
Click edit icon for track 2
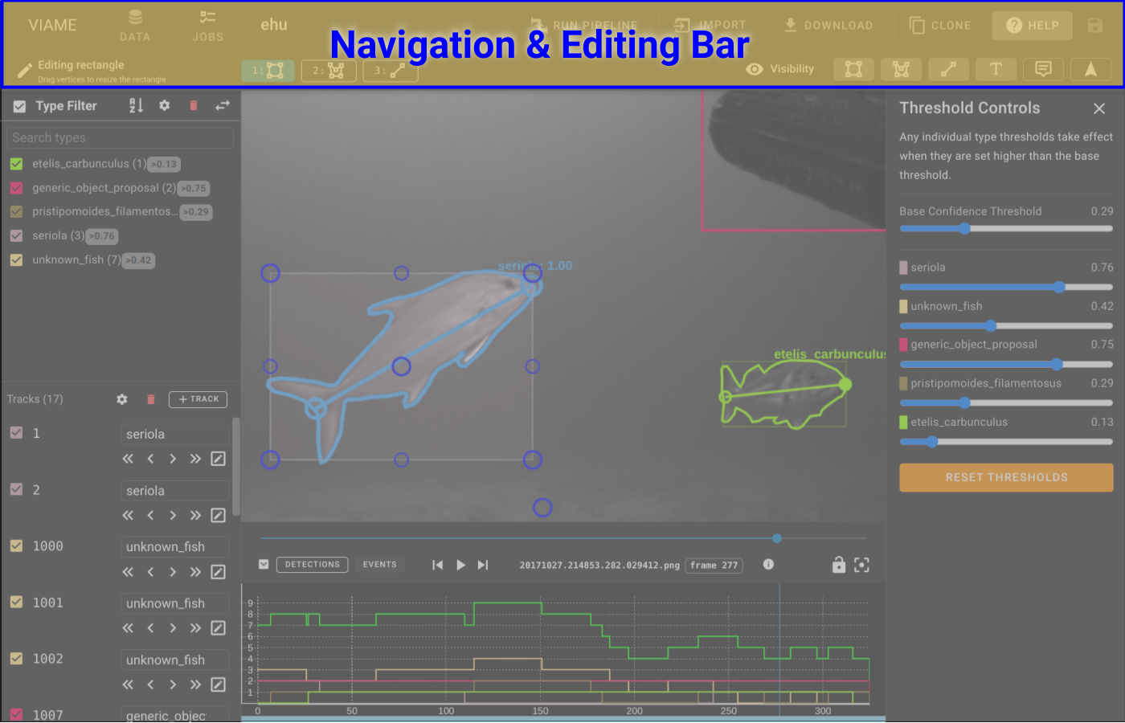click(218, 516)
